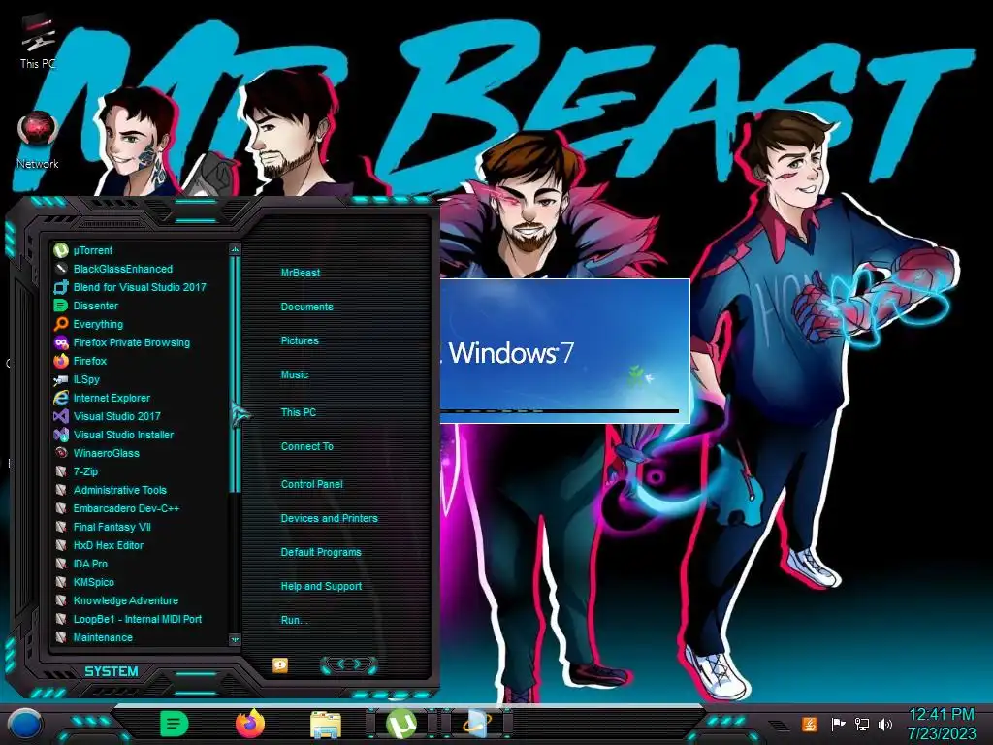993x745 pixels.
Task: Switch to the µTorrent taskbar button
Action: [401, 724]
